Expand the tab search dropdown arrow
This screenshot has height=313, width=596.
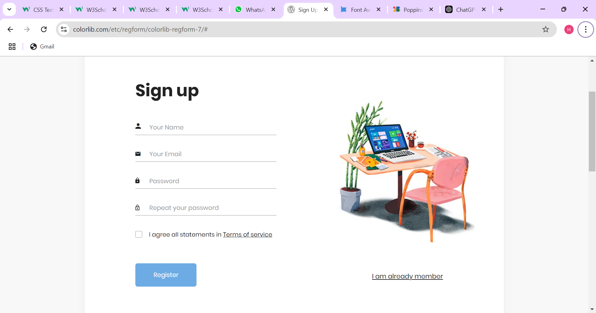click(x=9, y=9)
